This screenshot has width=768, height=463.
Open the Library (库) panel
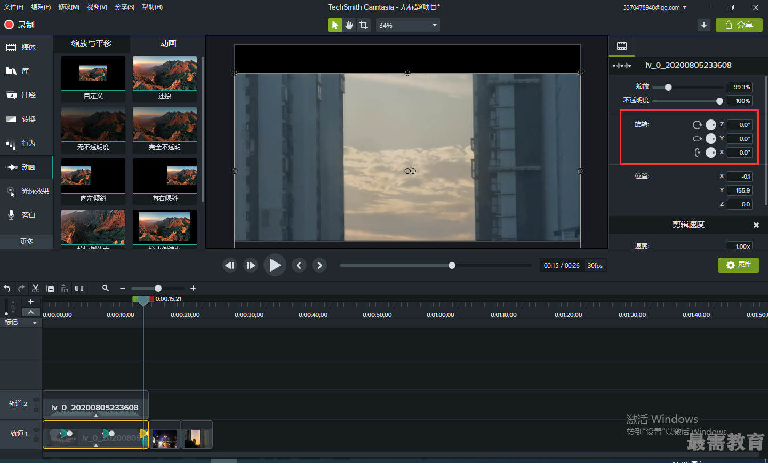(27, 71)
